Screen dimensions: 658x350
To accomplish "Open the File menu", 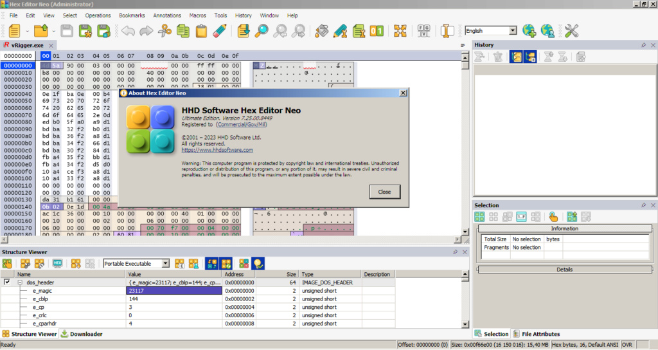I will pyautogui.click(x=13, y=15).
